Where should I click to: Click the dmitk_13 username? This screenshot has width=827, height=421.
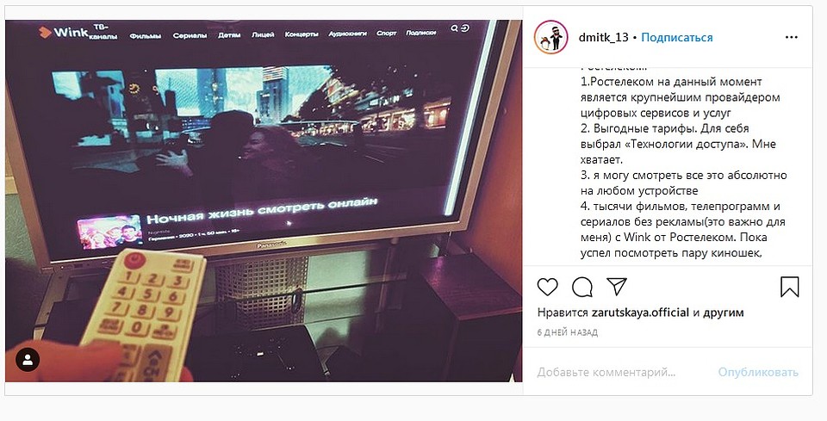[603, 37]
